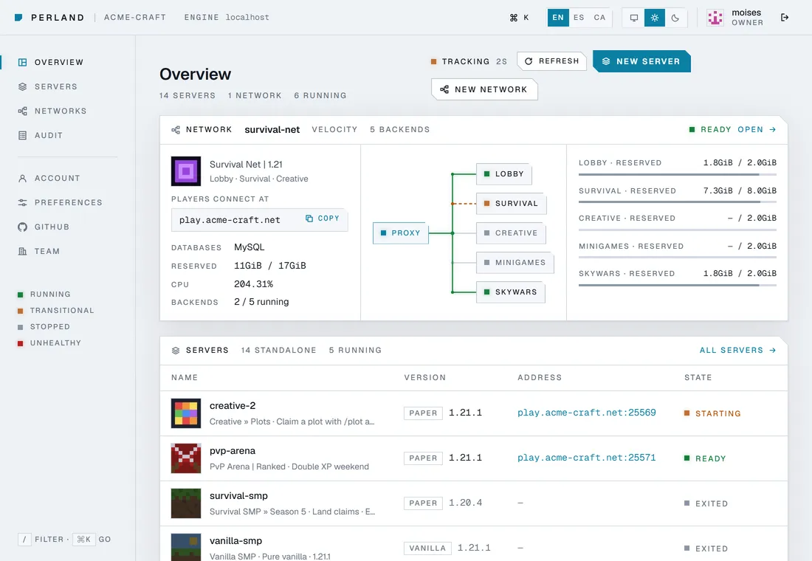Click the EXITED state of survival-smp
The width and height of the screenshot is (812, 561).
click(x=706, y=503)
